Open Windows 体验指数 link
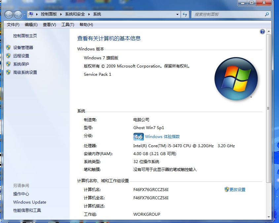The width and height of the screenshot is (279, 223). click(x=162, y=137)
